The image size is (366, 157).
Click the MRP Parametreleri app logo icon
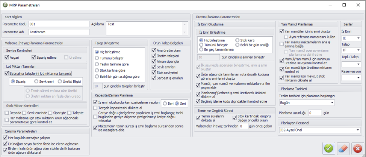(x=5, y=5)
